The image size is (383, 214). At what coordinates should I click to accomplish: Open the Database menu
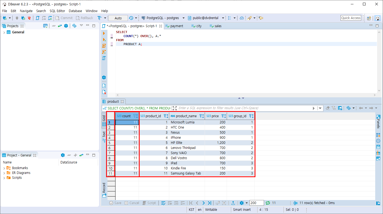pos(75,11)
